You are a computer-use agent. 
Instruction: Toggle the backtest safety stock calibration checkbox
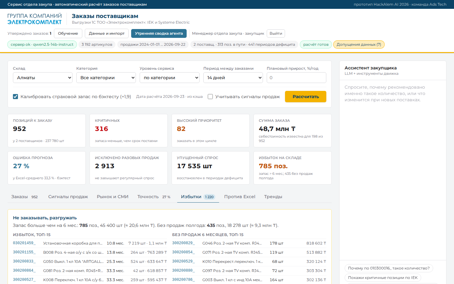[x=15, y=97]
